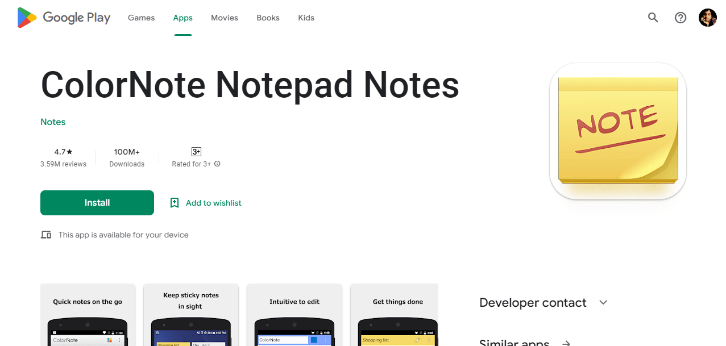
Task: Click the ColorNote Notepad Notes title
Action: (x=250, y=85)
